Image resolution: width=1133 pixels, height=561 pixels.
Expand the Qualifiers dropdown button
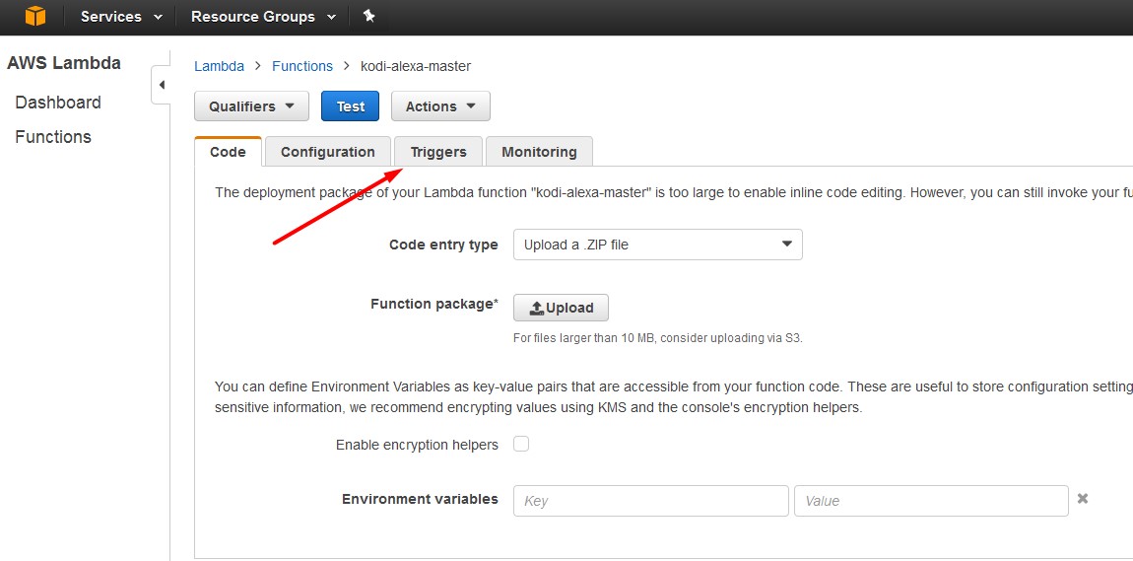click(x=251, y=106)
